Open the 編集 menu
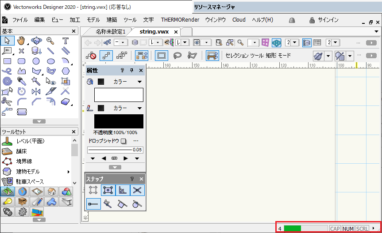The width and height of the screenshot is (382, 233). [x=39, y=20]
